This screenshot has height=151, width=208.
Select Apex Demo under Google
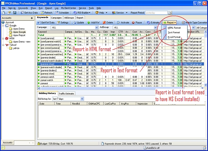[19, 29]
